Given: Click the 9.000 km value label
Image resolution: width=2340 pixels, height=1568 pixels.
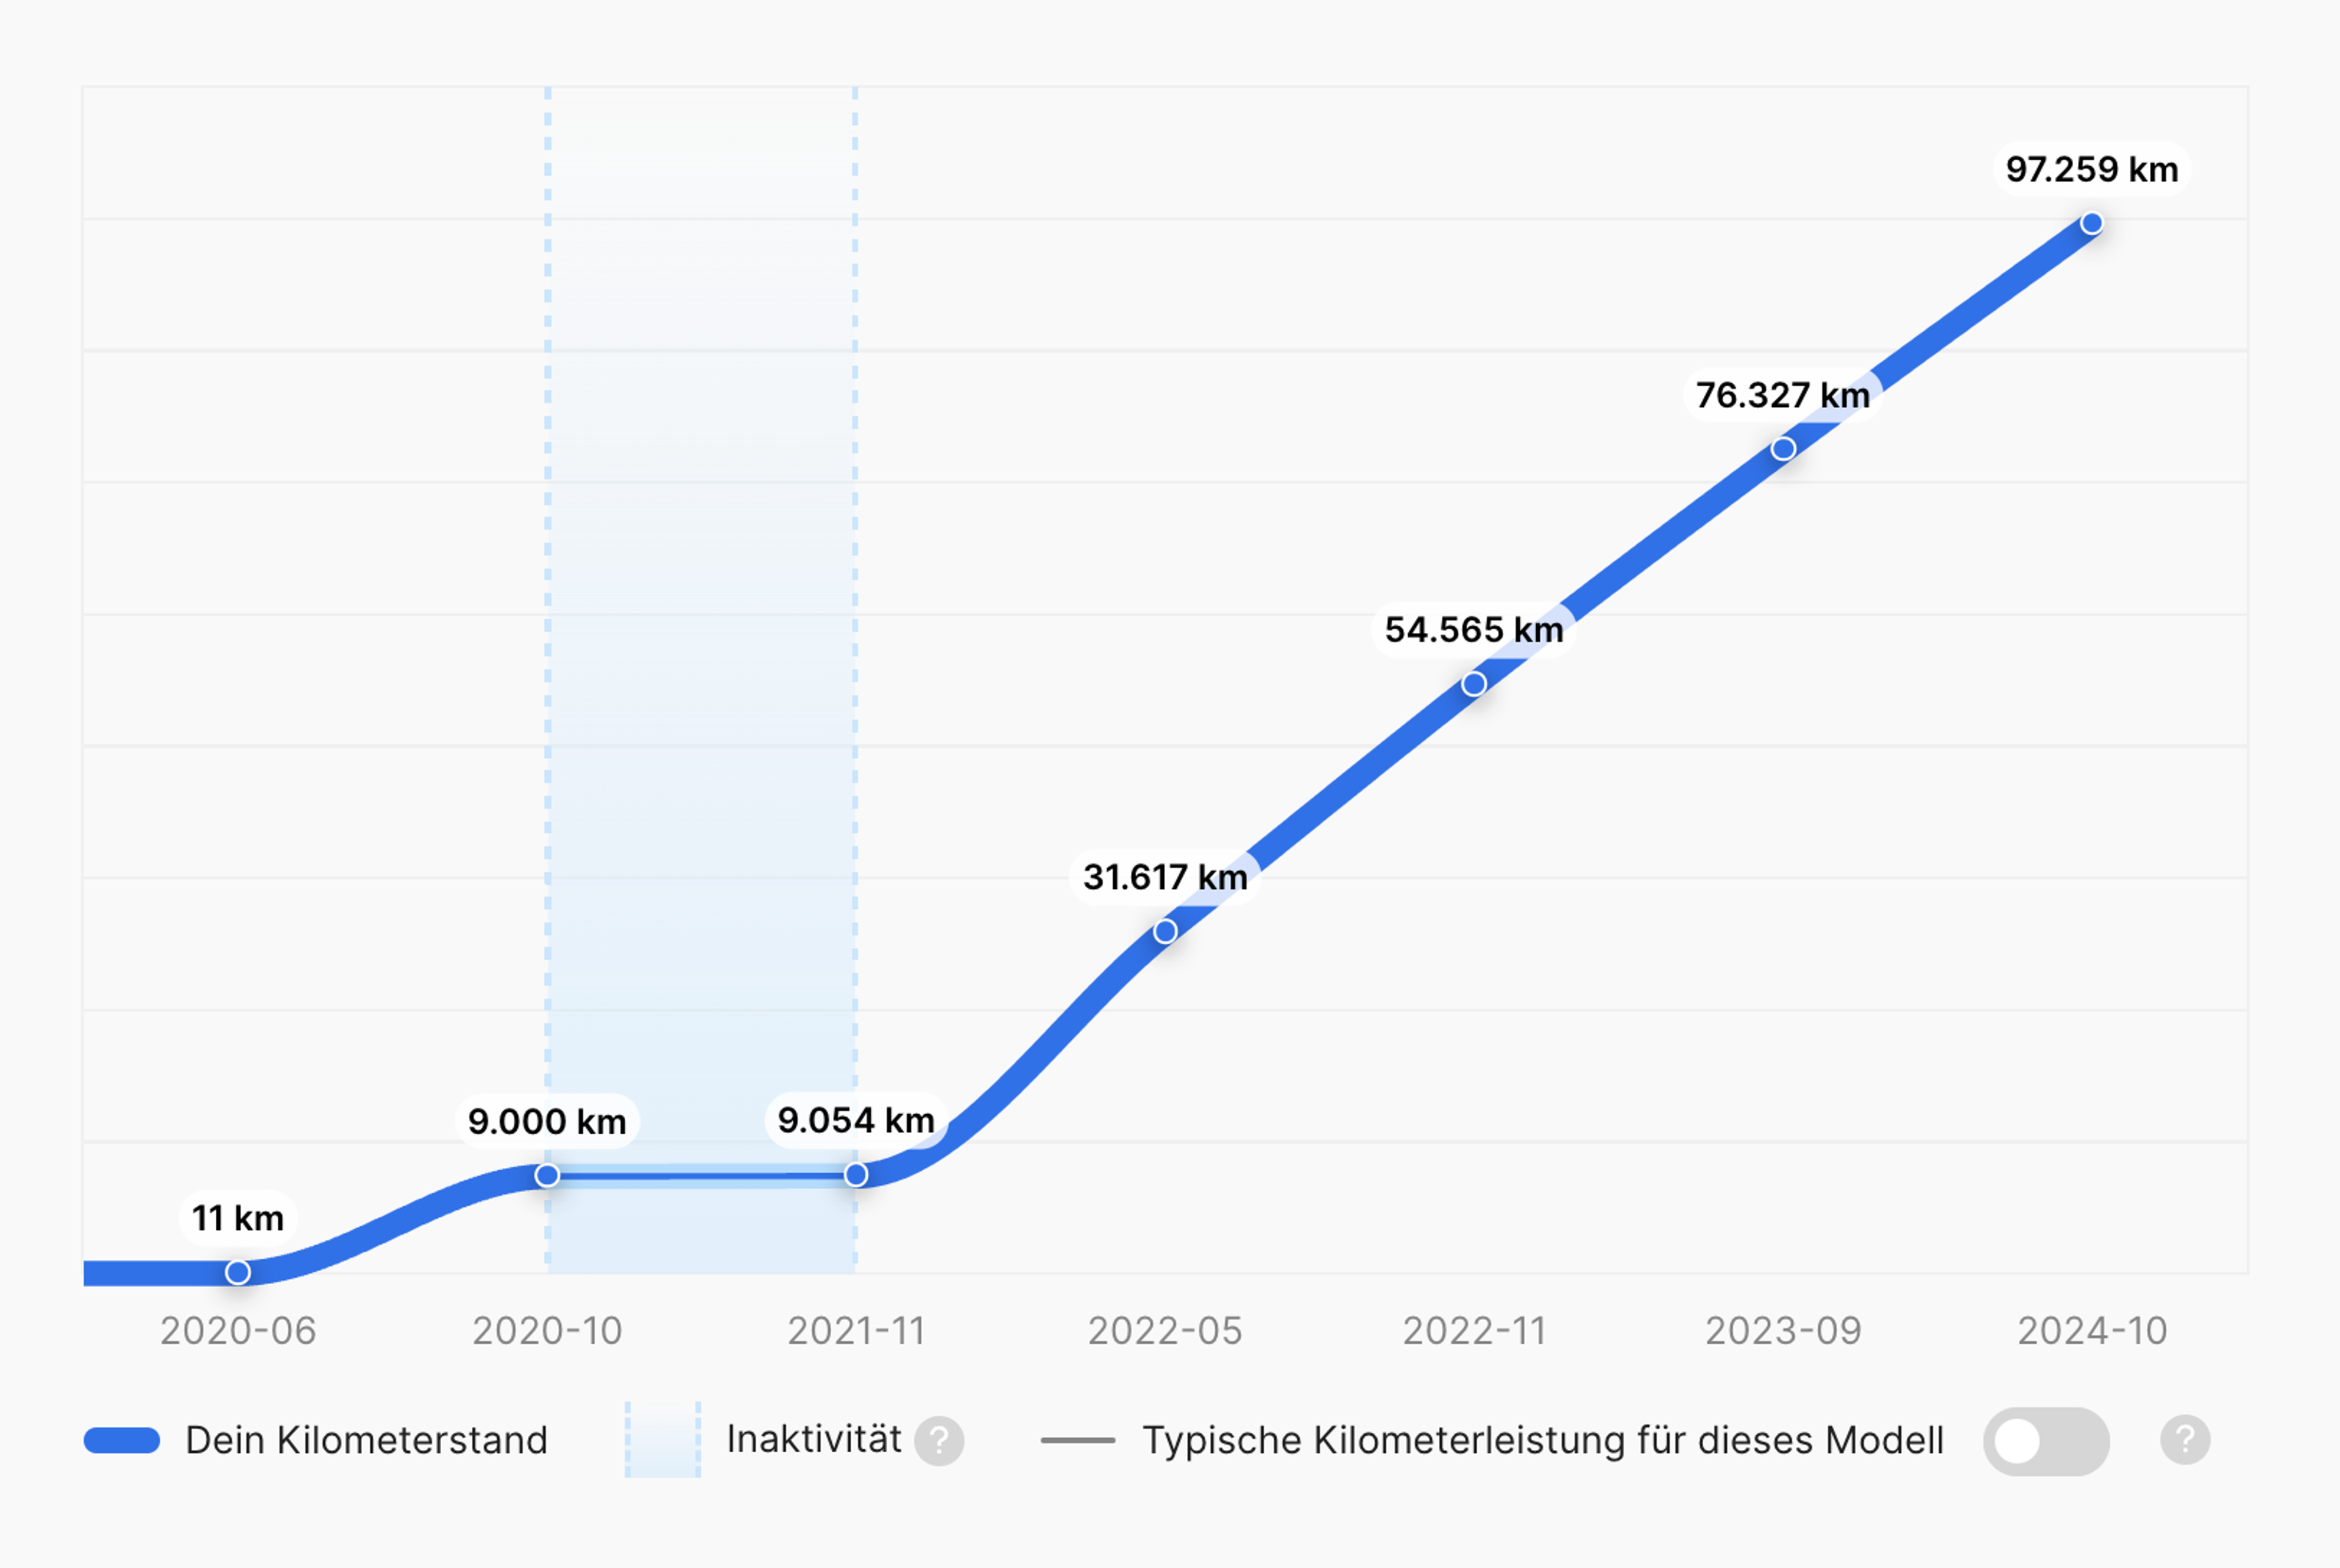Looking at the screenshot, I should click(547, 1121).
